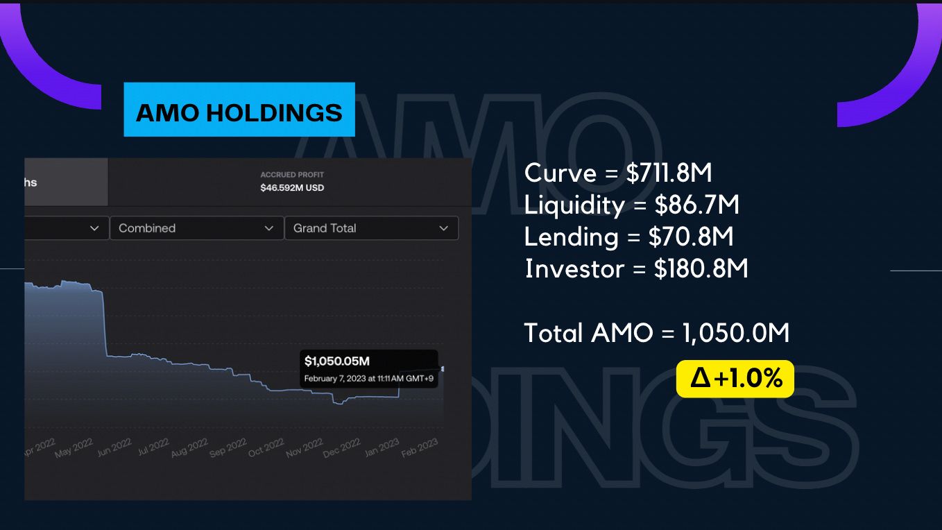Select the Liquidity = $86.7M line
The image size is (942, 530).
point(631,205)
